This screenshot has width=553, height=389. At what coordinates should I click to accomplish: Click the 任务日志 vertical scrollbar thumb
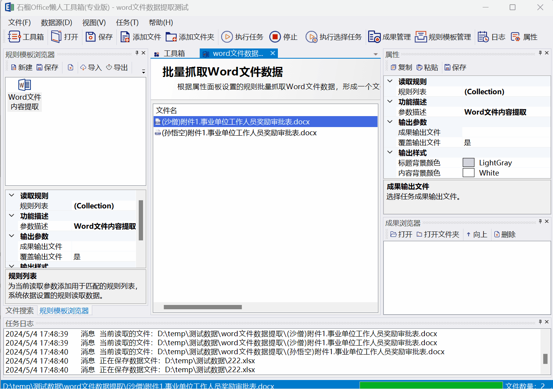point(546,359)
